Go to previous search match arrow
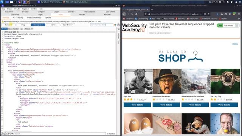 pyautogui.click(x=9, y=134)
